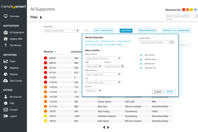Open the Search Saved Filters dropdown

[61, 31]
